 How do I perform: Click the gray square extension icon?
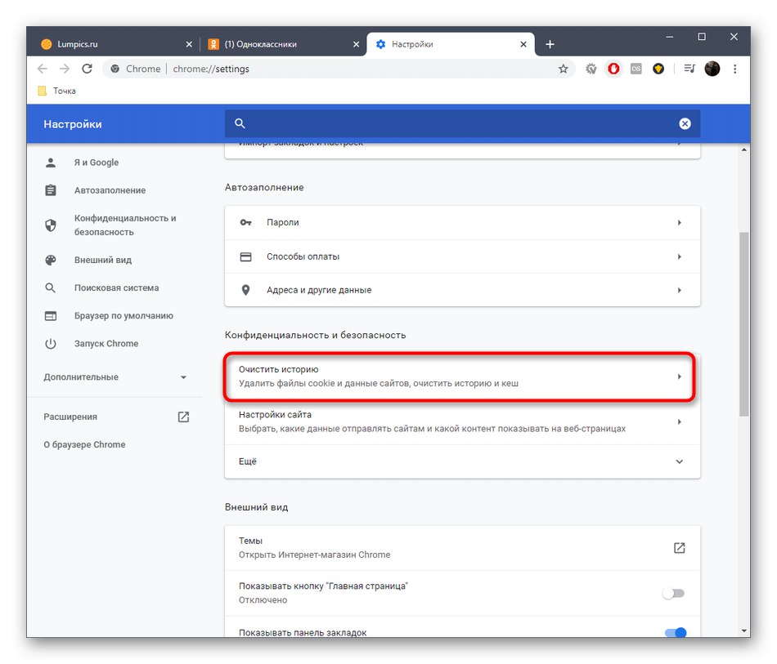click(636, 69)
